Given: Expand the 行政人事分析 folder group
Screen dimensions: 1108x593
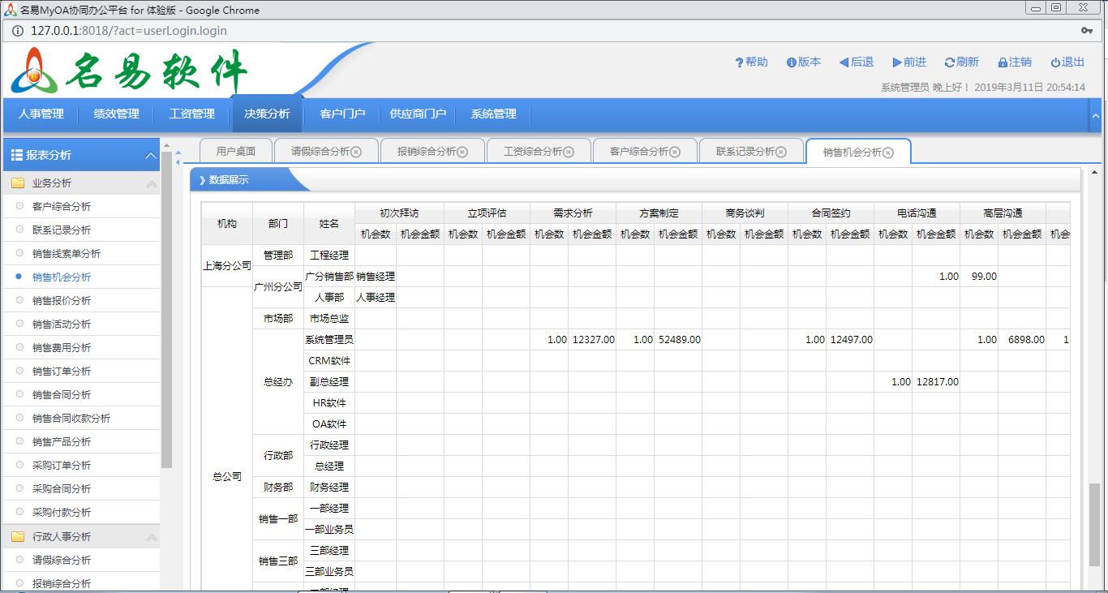Looking at the screenshot, I should pyautogui.click(x=151, y=537).
